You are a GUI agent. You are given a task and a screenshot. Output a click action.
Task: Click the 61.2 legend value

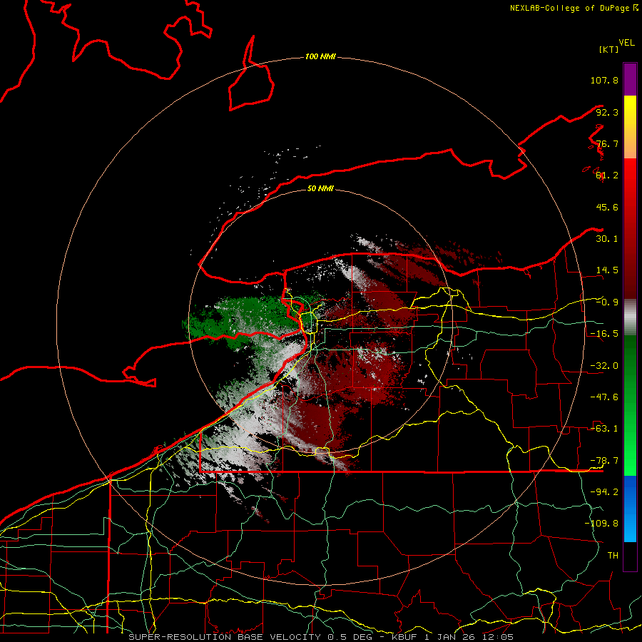(607, 175)
